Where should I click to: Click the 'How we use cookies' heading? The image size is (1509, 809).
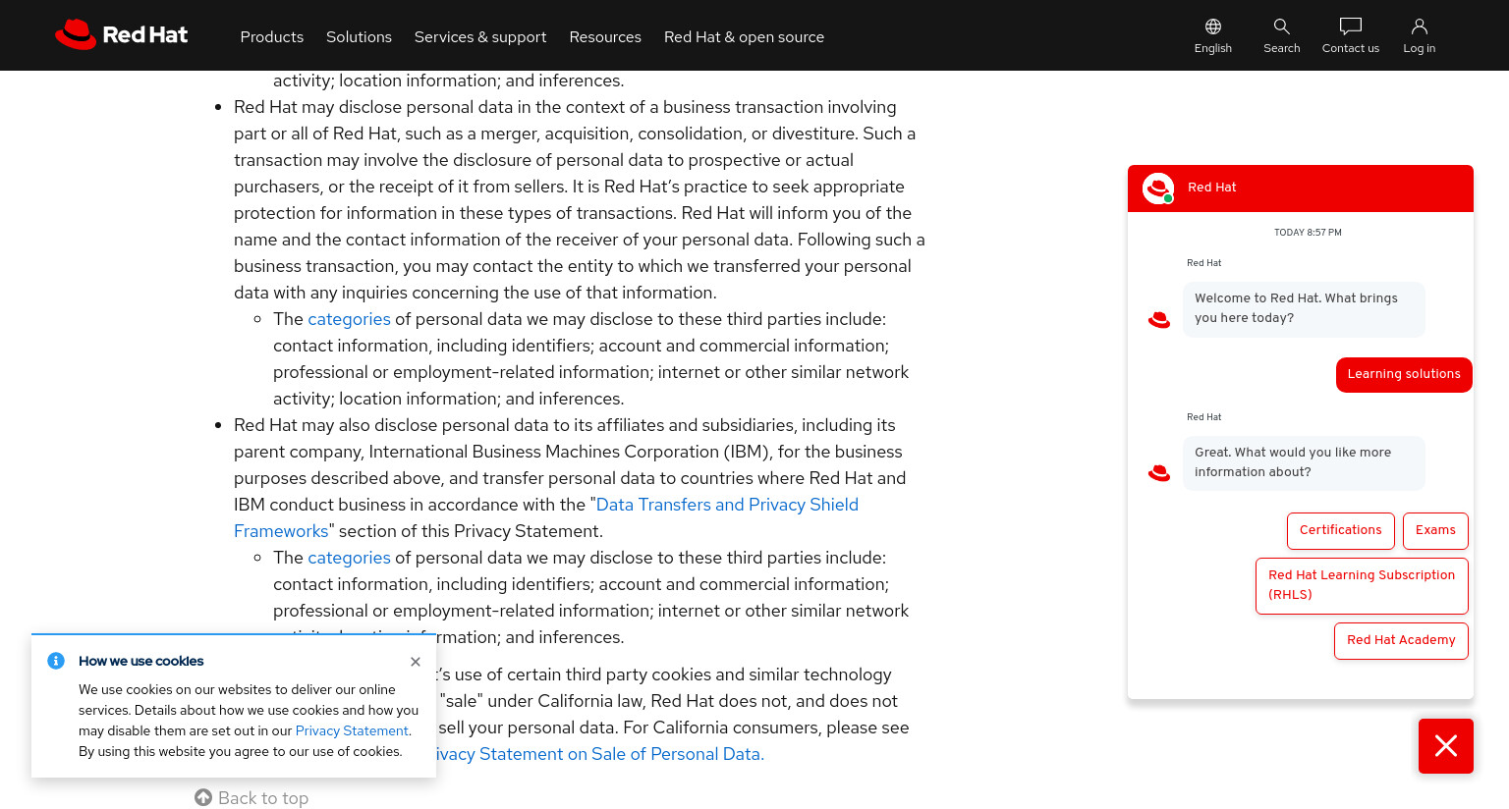141,661
